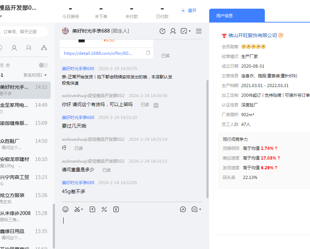The width and height of the screenshot is (310, 249).
Task: Click the yuan payment request icon
Action: coord(116,209)
